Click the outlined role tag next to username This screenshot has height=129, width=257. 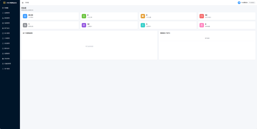pos(252,3)
